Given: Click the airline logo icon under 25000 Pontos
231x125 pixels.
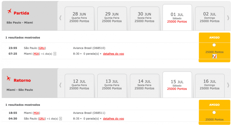Looking at the screenshot, I should click(x=214, y=56).
